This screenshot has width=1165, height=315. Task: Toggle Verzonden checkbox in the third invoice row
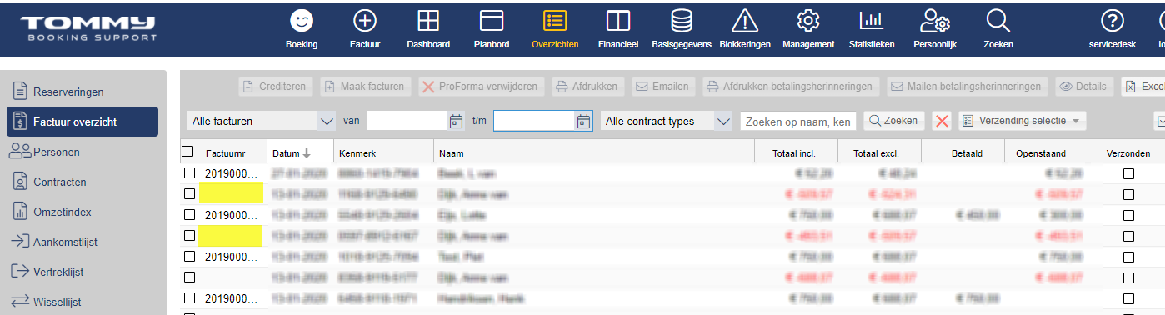(x=1128, y=215)
